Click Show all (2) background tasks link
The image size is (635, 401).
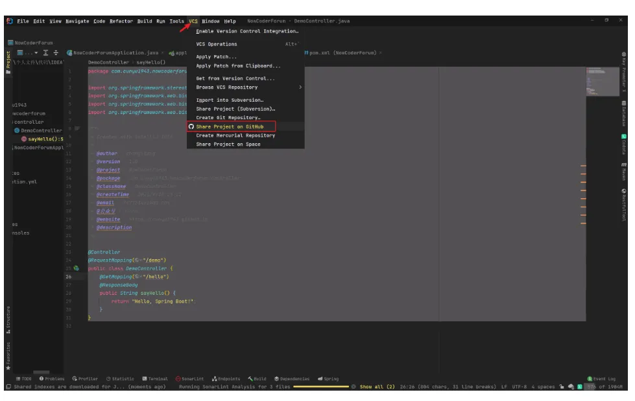[x=377, y=387]
